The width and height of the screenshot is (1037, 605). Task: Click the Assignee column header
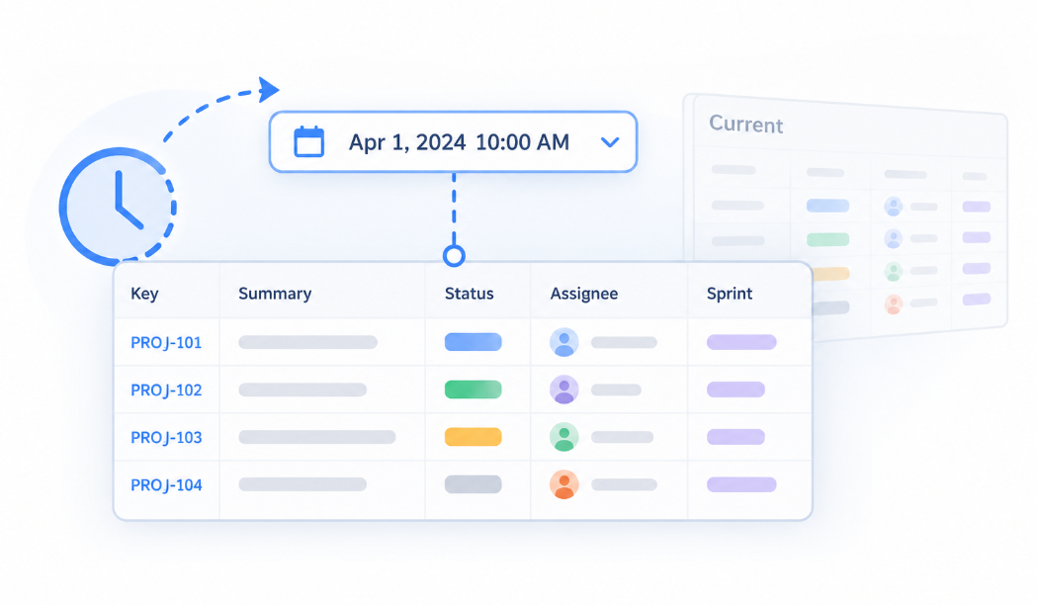click(x=584, y=294)
